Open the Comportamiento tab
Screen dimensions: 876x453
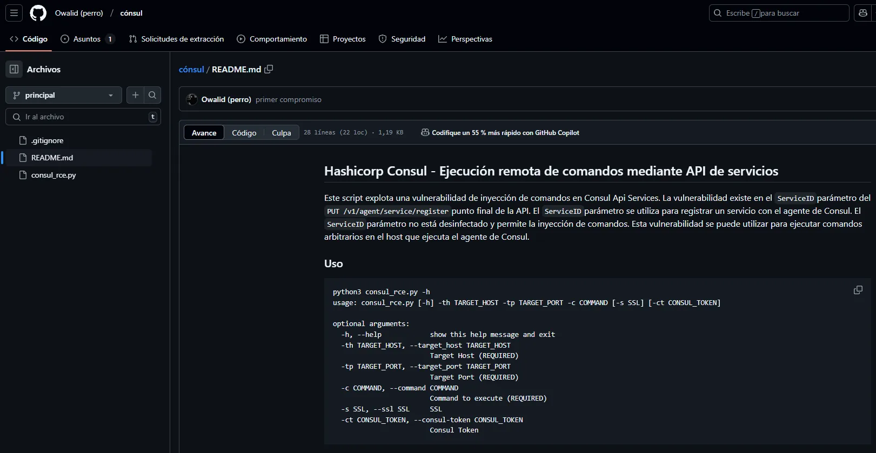(272, 39)
